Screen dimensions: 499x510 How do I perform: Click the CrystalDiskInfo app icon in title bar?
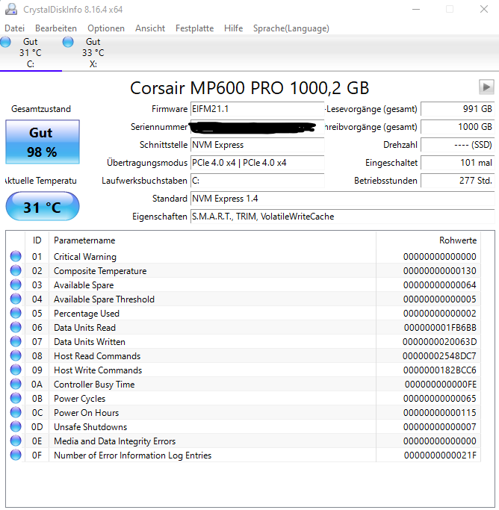click(x=11, y=9)
